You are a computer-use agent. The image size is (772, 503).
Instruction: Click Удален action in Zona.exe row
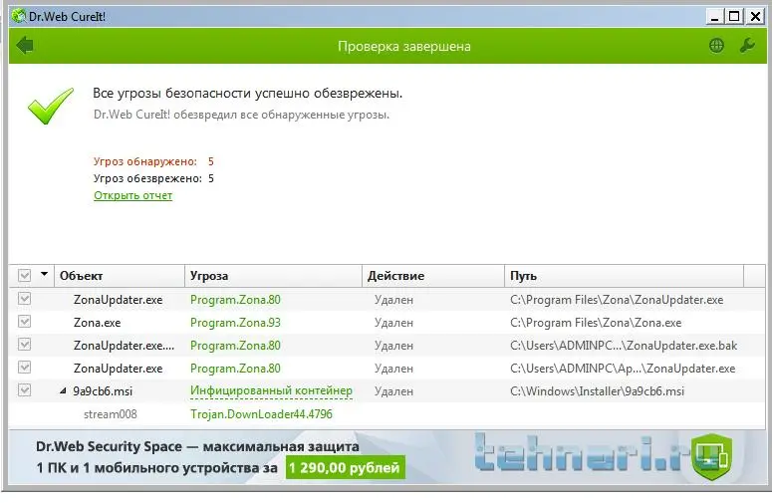[x=393, y=323]
